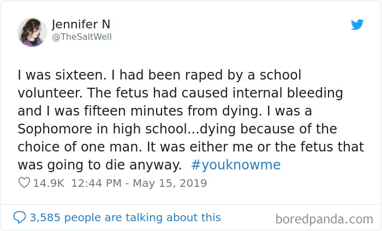Open the #youknowme hashtag
382x231 pixels.
click(236, 165)
